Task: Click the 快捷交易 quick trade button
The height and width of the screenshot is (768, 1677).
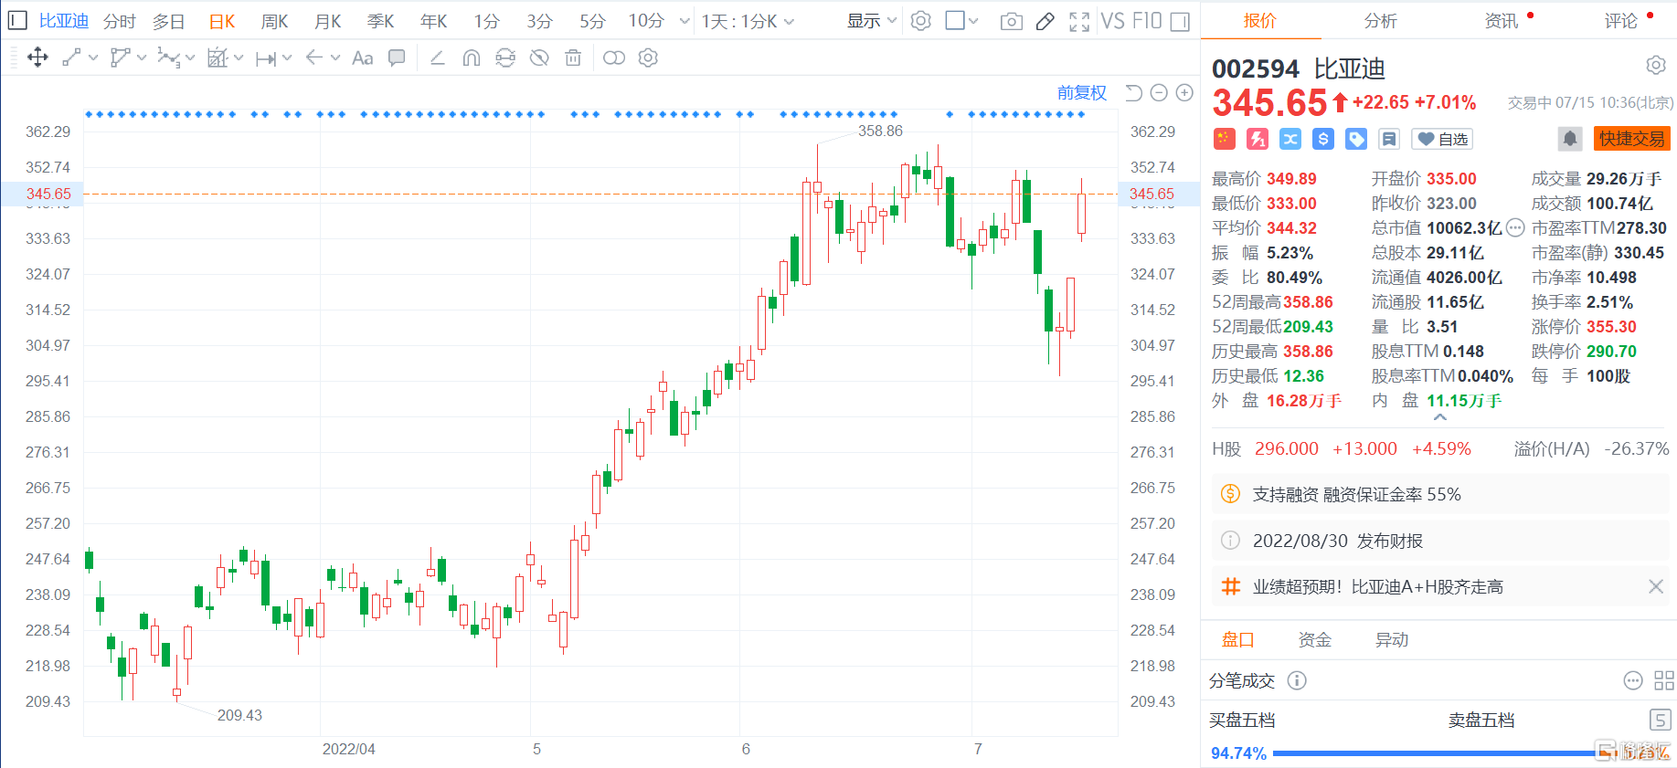Action: point(1631,139)
